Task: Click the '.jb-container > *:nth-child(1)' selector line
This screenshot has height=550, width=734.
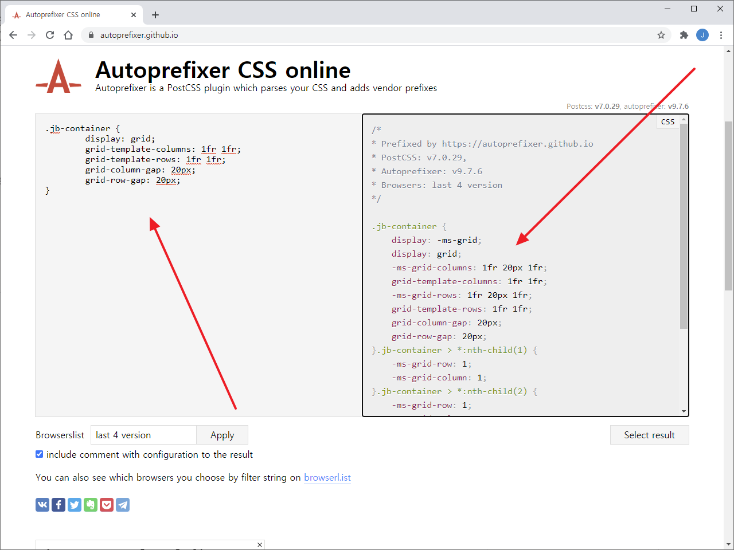Action: click(454, 350)
